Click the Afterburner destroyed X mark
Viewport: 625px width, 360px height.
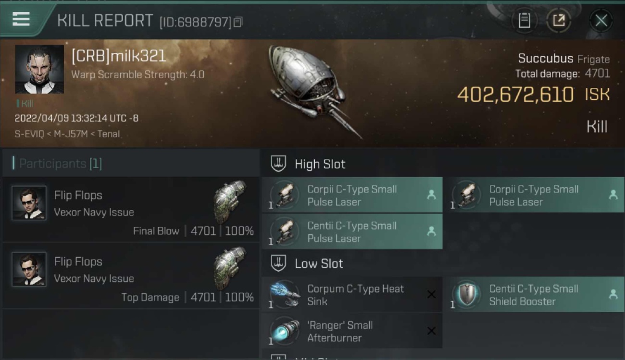point(431,331)
